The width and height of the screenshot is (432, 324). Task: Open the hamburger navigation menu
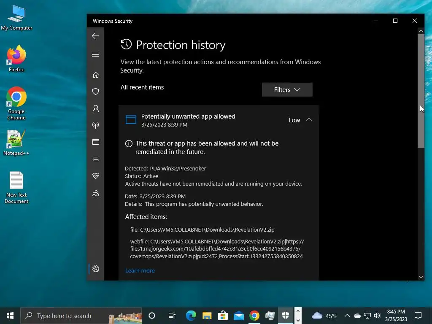pos(95,54)
